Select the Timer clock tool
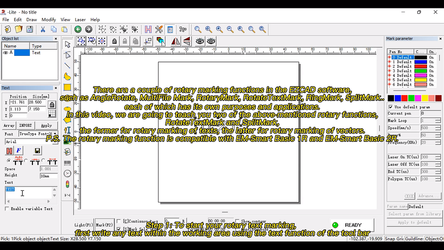This screenshot has width=444, height=250. click(x=67, y=173)
